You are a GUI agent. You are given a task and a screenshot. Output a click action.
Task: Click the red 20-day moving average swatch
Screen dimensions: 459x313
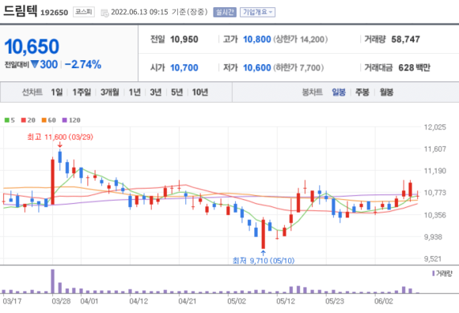[x=24, y=120]
